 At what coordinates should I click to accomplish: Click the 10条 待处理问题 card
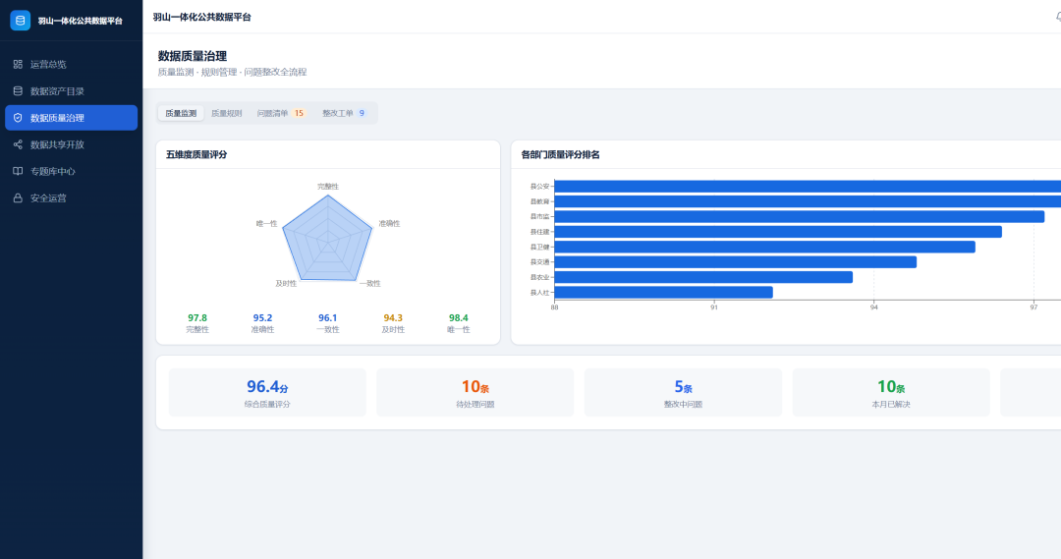(475, 393)
